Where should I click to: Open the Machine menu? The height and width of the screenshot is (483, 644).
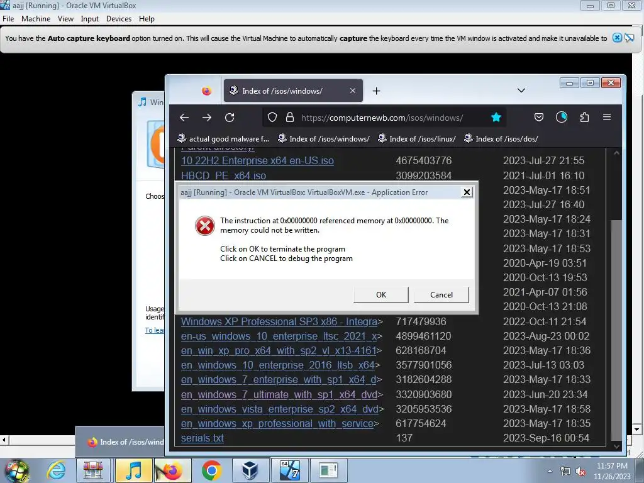pos(36,19)
